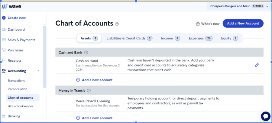Screen dimensions: 272x123
Task: Click the Cash on Hand account name
Action: pyautogui.click(x=87, y=61)
